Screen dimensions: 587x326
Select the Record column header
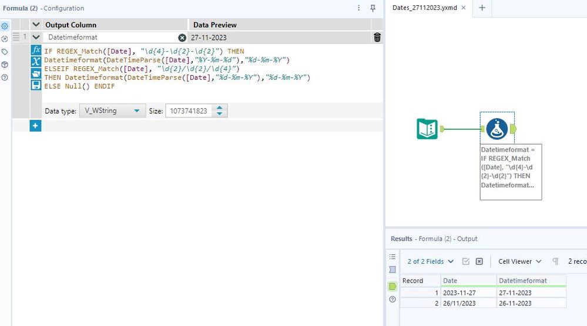coord(420,280)
